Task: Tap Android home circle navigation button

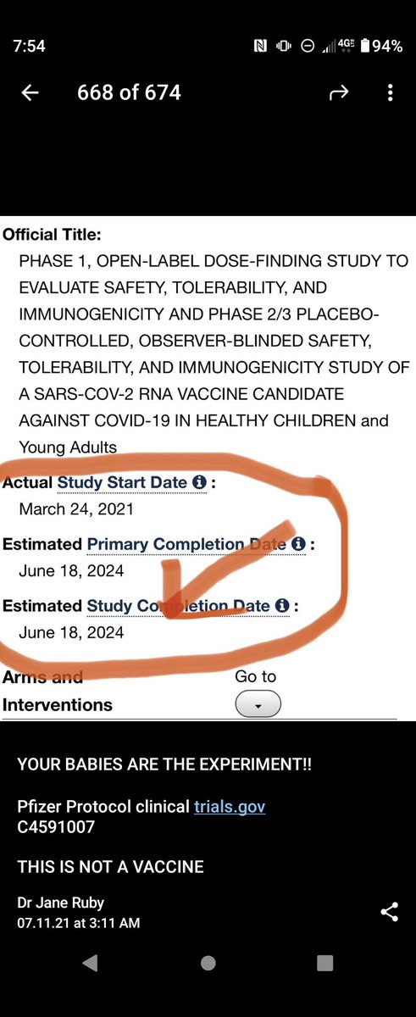Action: point(208,963)
